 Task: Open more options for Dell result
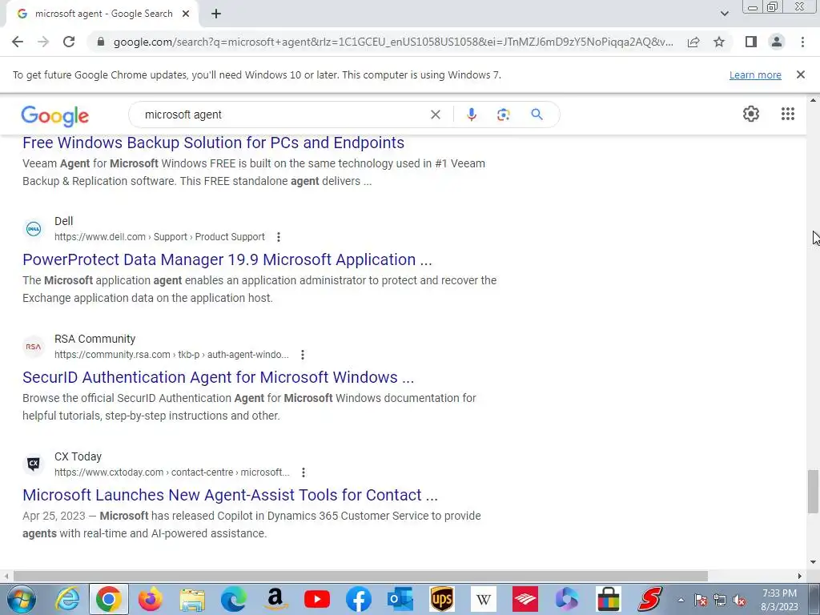point(278,237)
